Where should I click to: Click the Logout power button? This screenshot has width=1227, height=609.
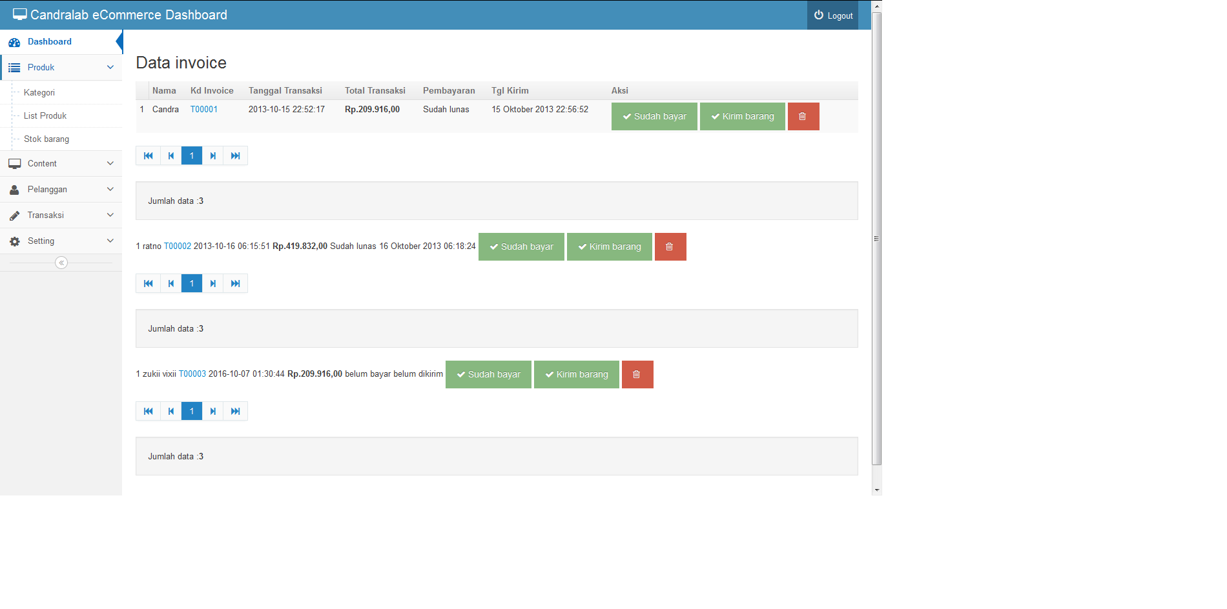pos(832,15)
